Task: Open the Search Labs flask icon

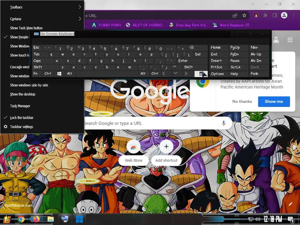Action: (x=276, y=40)
